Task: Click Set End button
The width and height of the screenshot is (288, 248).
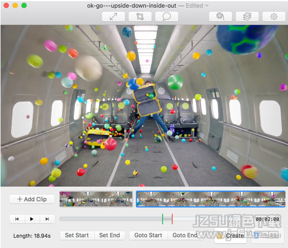Action: (109, 235)
